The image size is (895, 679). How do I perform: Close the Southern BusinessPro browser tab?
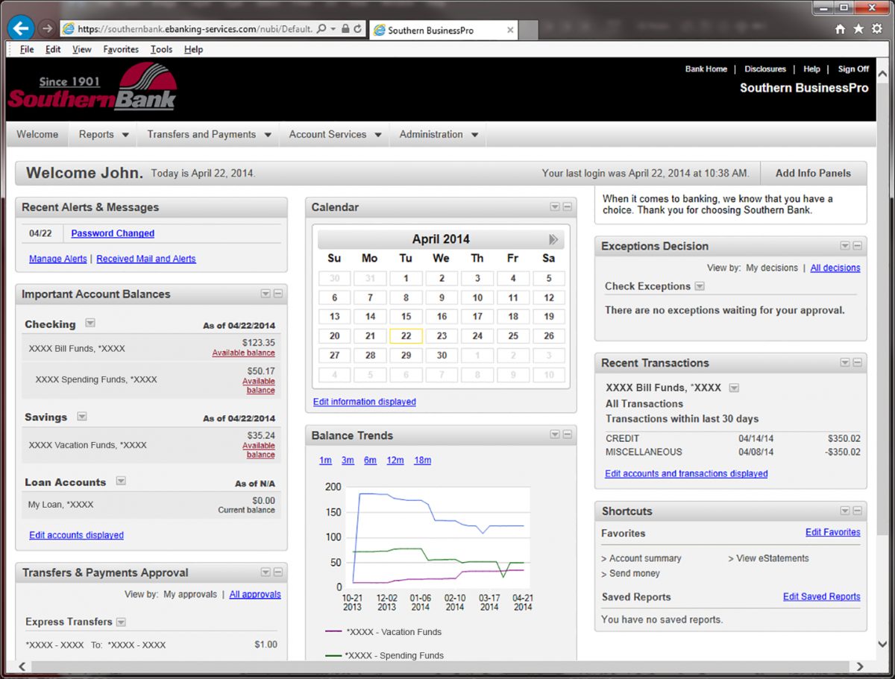coord(510,31)
